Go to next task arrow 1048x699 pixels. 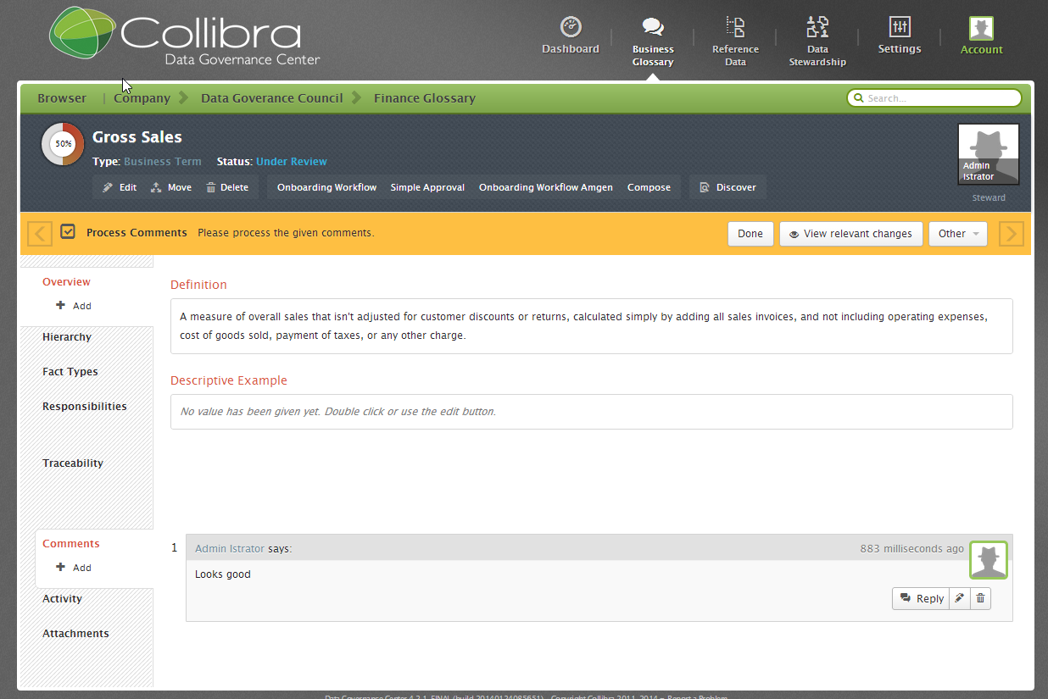coord(1012,233)
